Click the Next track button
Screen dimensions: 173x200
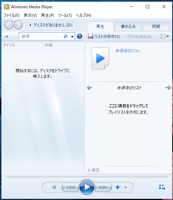[103, 187]
